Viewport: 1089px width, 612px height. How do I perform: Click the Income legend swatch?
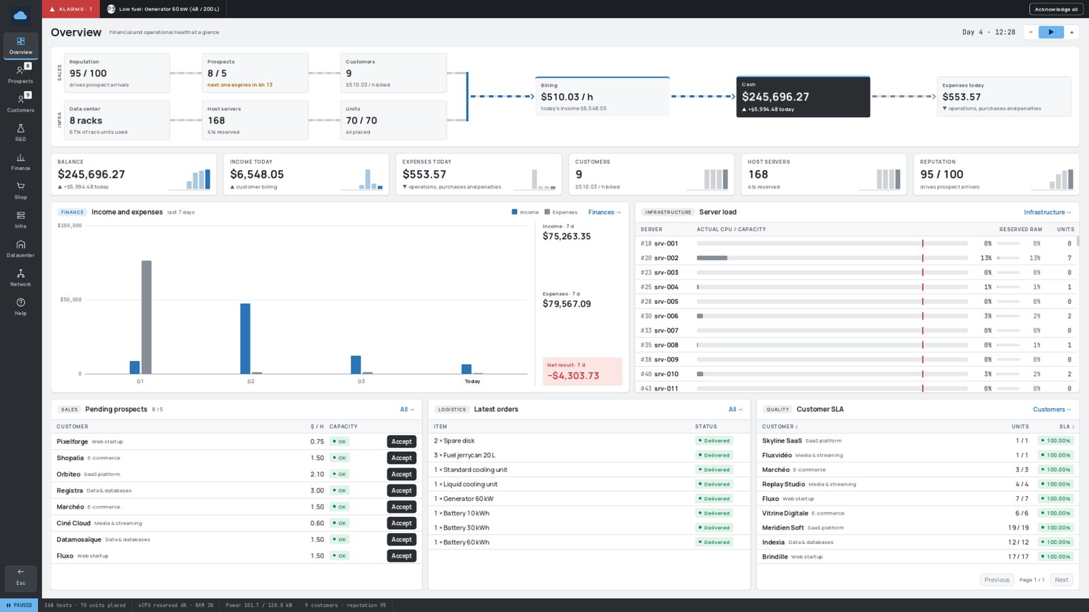pyautogui.click(x=515, y=212)
